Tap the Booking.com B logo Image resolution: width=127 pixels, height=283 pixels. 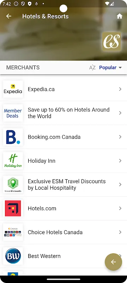pyautogui.click(x=13, y=137)
